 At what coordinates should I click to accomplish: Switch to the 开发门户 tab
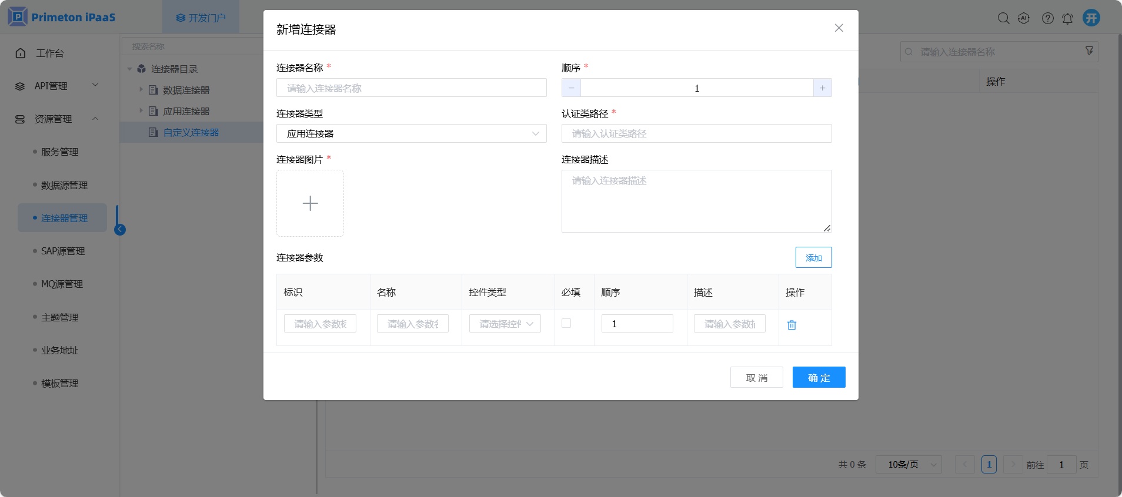click(201, 18)
